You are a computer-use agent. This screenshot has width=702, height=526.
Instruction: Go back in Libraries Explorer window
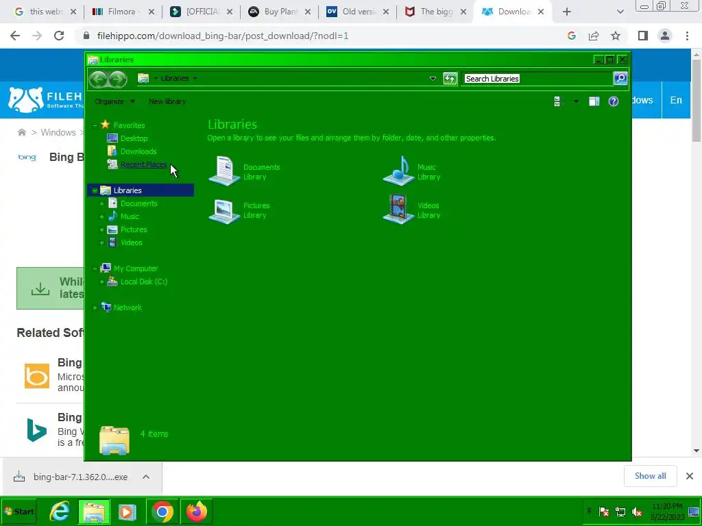[x=99, y=79]
